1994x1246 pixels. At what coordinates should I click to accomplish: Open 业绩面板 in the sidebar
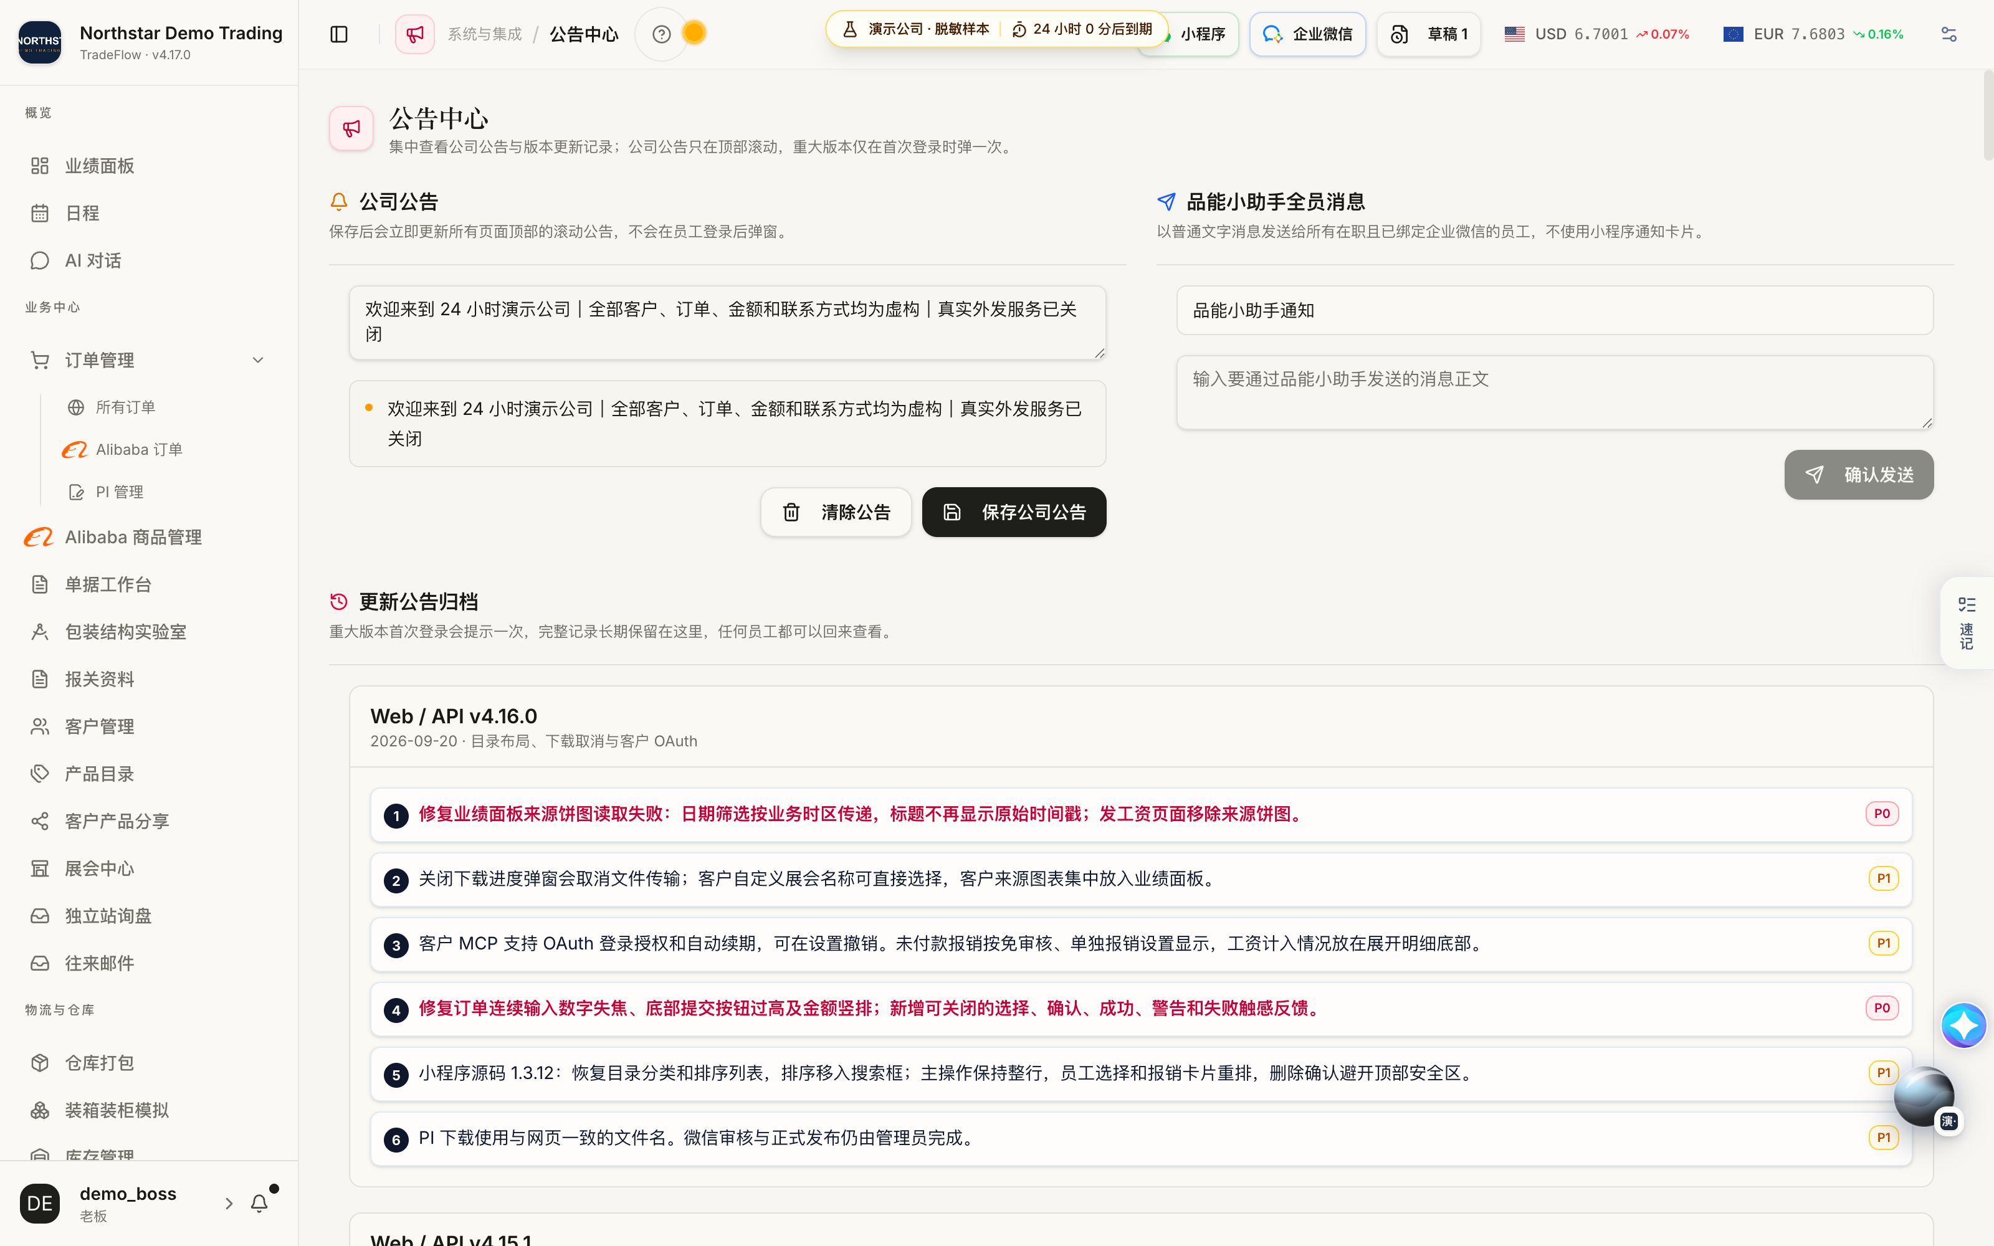pyautogui.click(x=149, y=166)
